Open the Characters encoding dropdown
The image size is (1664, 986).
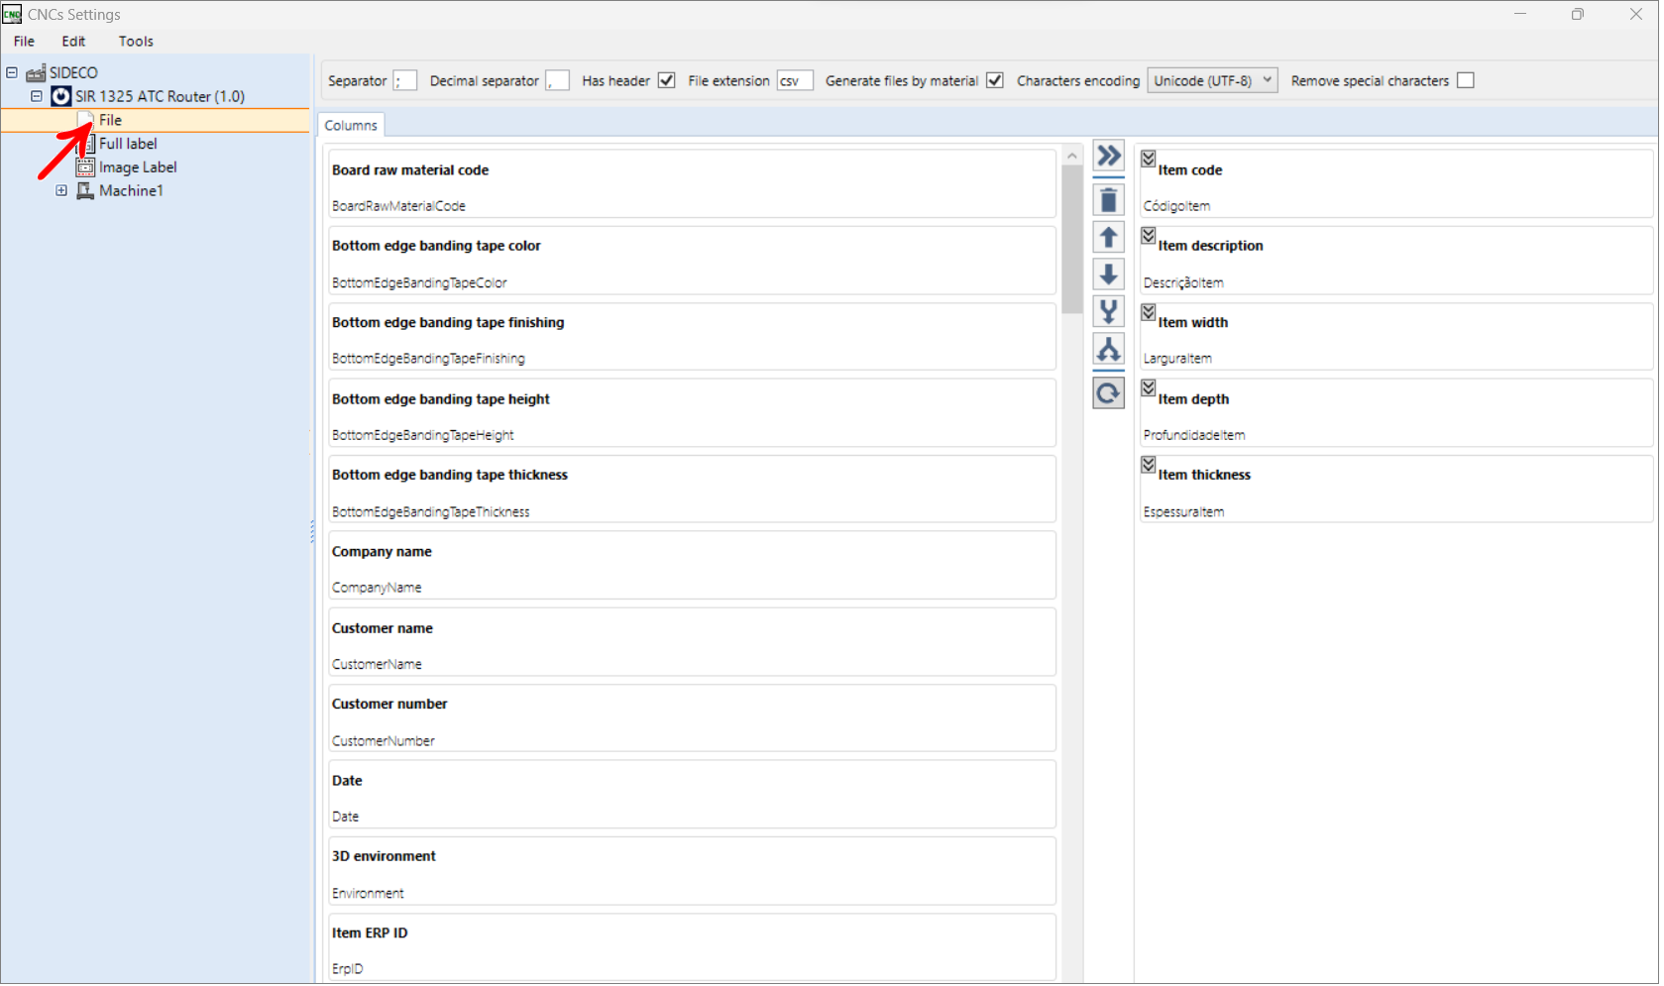click(x=1215, y=81)
